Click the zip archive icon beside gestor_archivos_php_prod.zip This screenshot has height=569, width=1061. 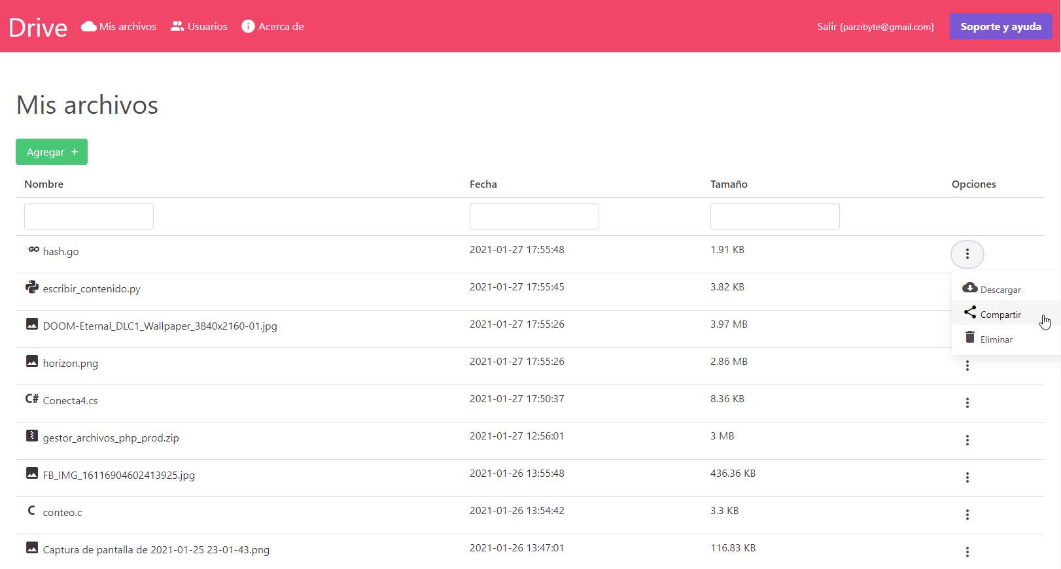(31, 436)
